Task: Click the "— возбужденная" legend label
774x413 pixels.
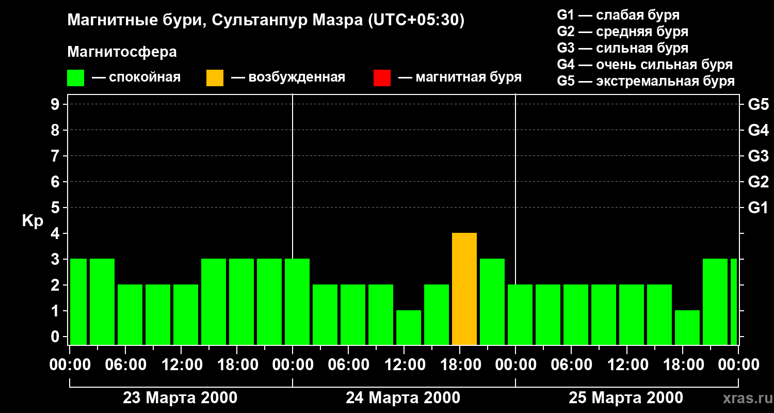Action: 288,77
